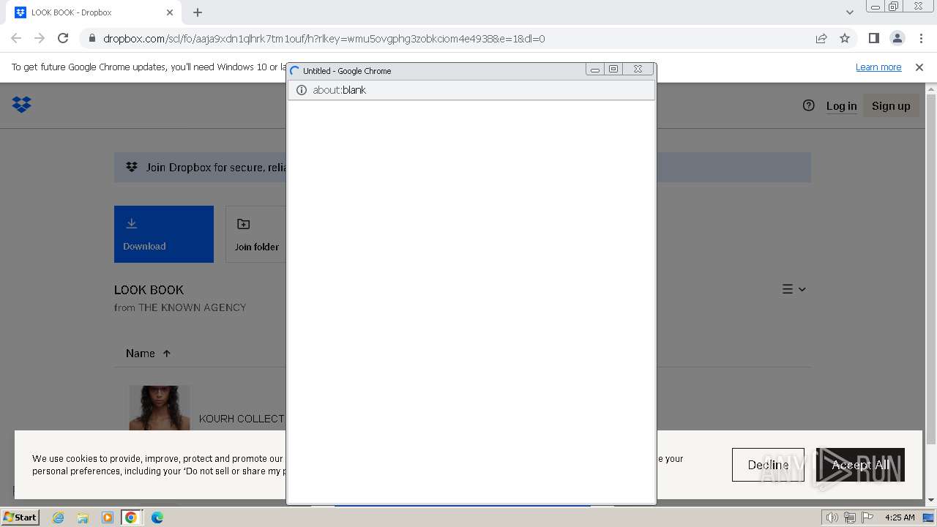Click the Name sort arrow

click(167, 354)
